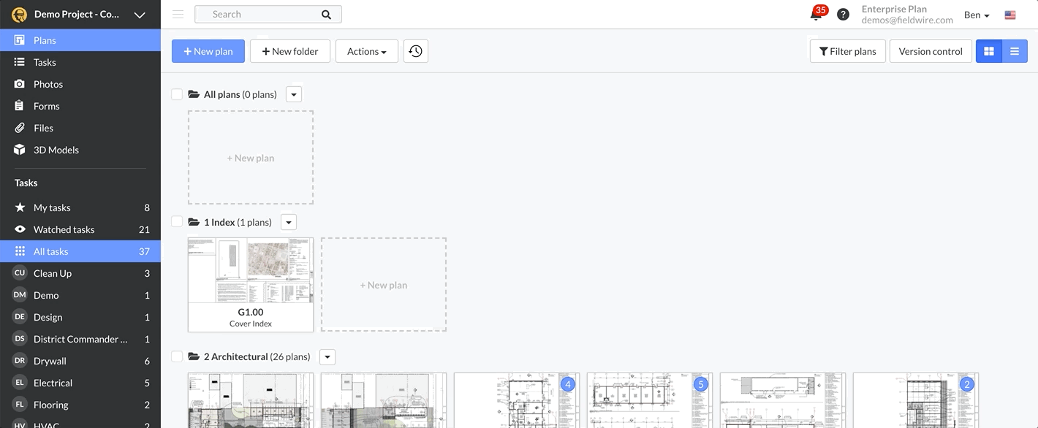The image size is (1038, 428).
Task: Open the help question mark icon
Action: coord(843,13)
